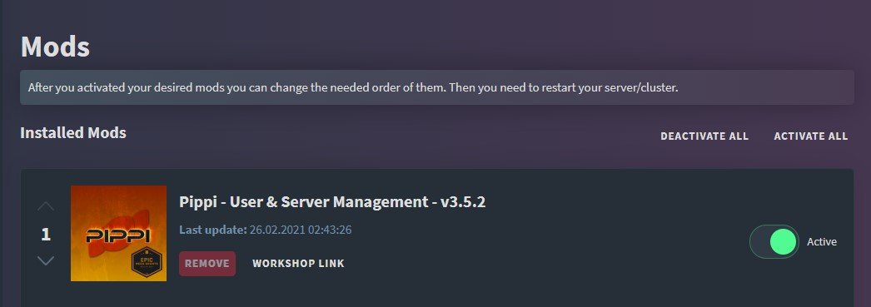Click the Last update label text

point(212,230)
